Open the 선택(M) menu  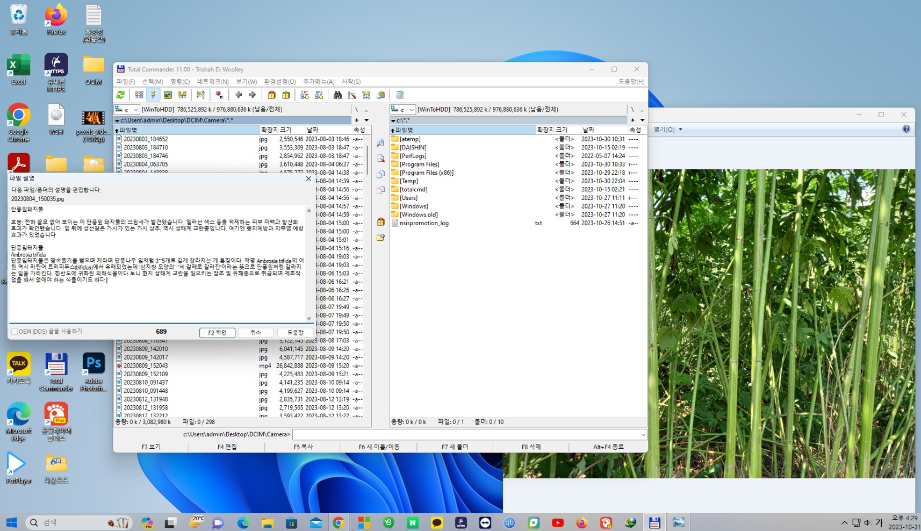[x=153, y=82]
